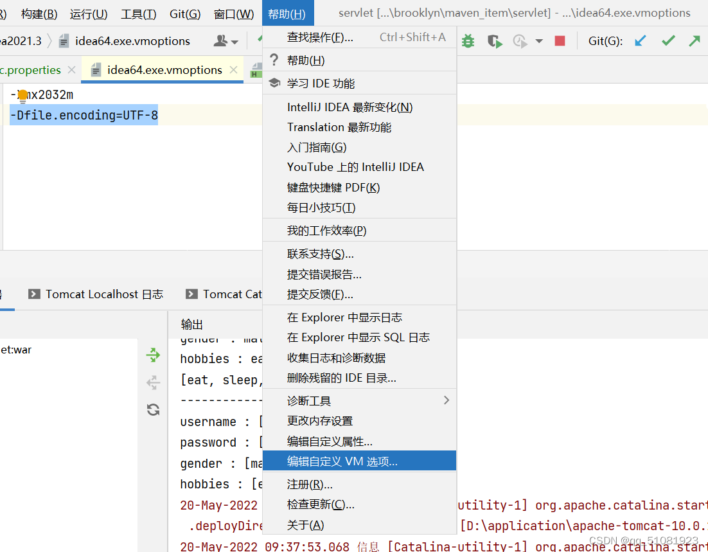Click the deploy all green arrow icon
This screenshot has width=708, height=552.
(x=153, y=355)
